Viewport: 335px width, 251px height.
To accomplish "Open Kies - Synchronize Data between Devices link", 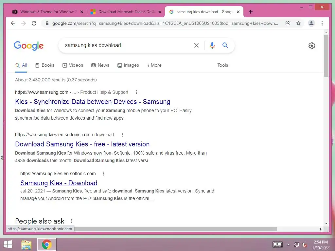I will [93, 102].
